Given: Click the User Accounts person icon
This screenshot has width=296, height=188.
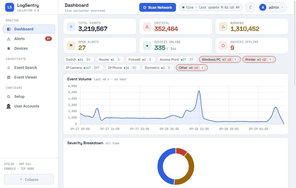Looking at the screenshot, I should (x=9, y=106).
